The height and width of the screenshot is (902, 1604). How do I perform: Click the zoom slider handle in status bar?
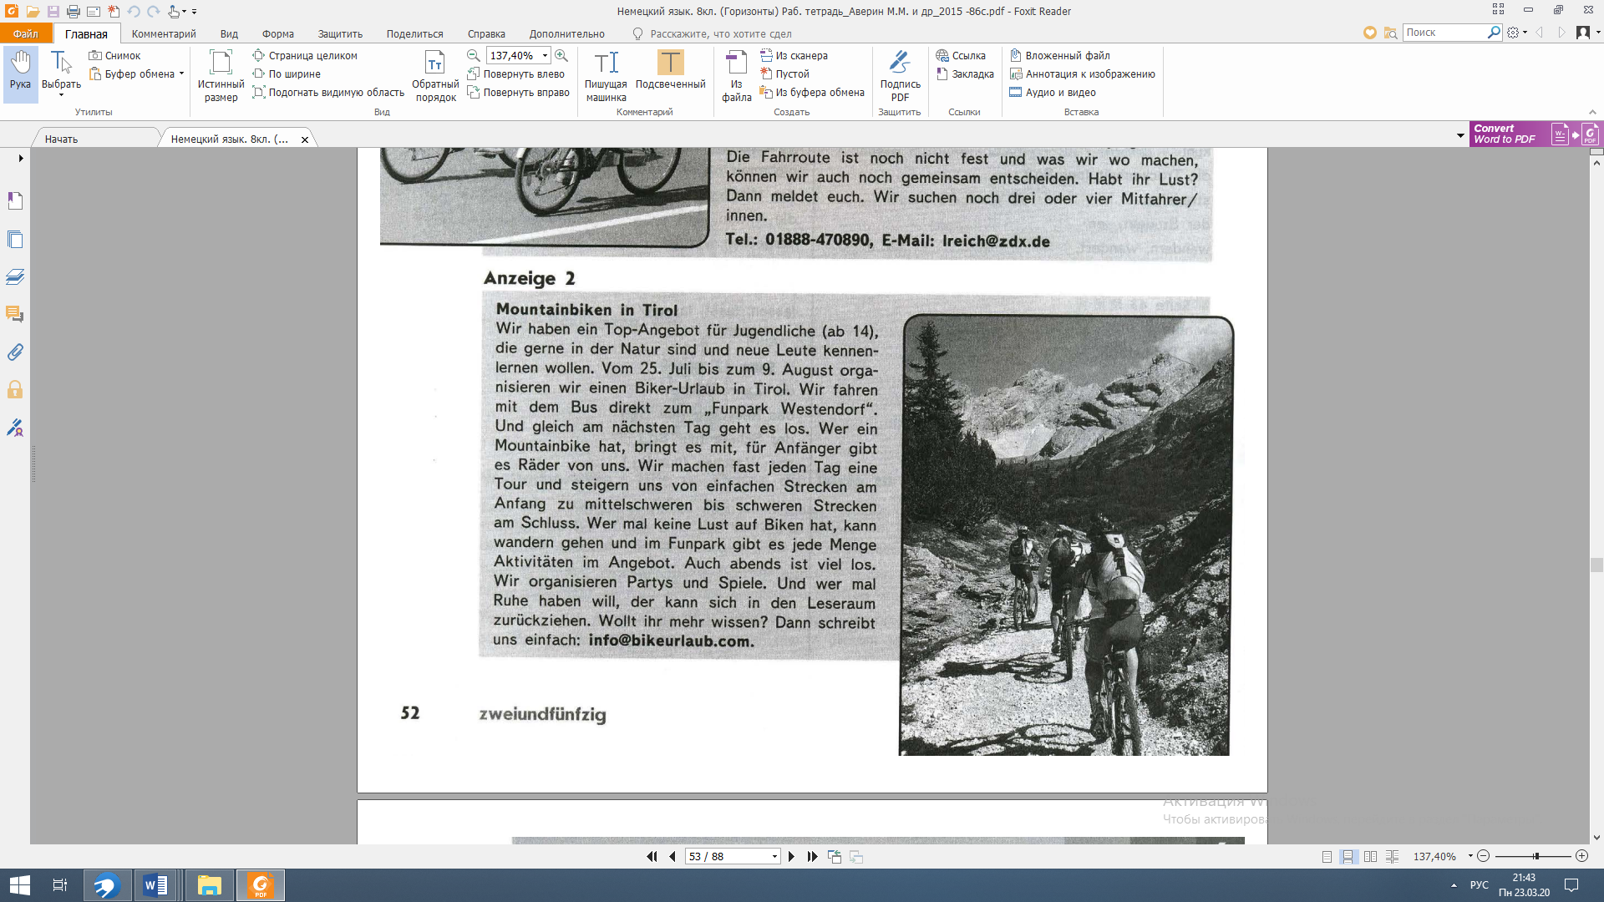tap(1535, 856)
